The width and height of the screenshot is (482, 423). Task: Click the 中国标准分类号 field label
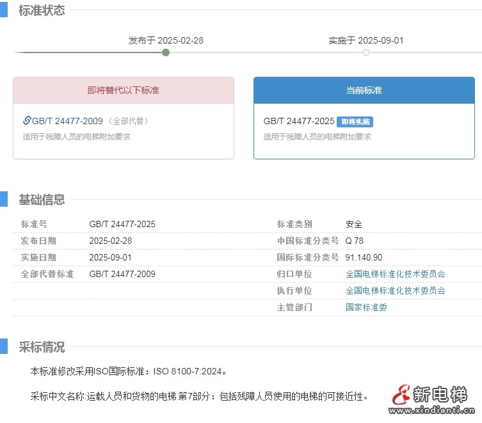point(308,241)
